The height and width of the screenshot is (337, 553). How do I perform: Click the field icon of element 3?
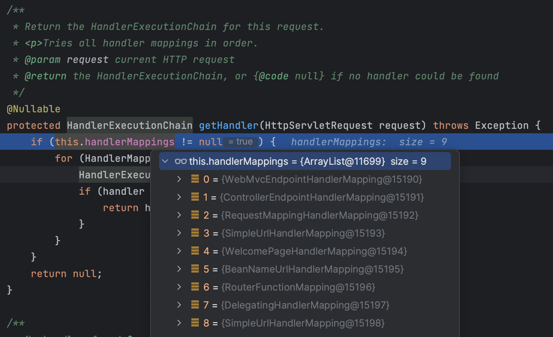(195, 233)
